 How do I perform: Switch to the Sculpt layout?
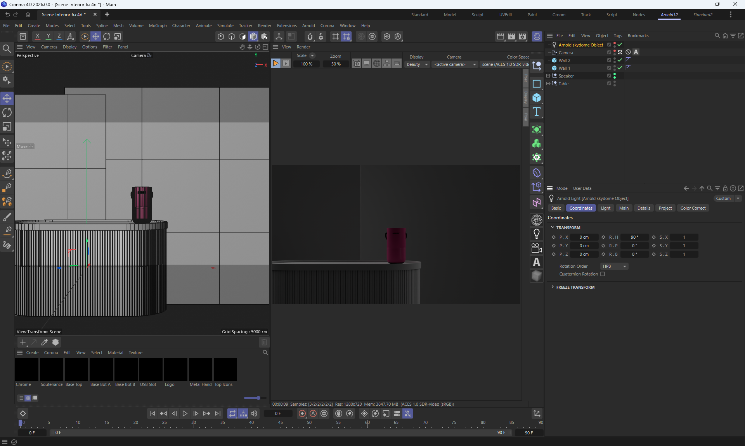click(x=477, y=15)
